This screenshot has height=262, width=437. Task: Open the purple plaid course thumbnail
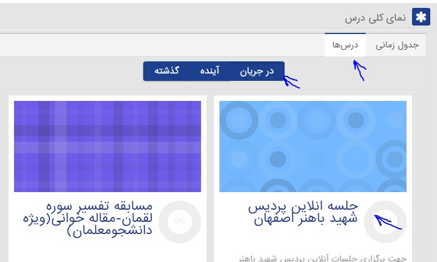coord(107,146)
